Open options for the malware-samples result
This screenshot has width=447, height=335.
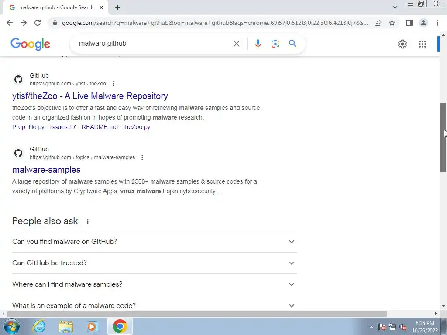pyautogui.click(x=142, y=157)
